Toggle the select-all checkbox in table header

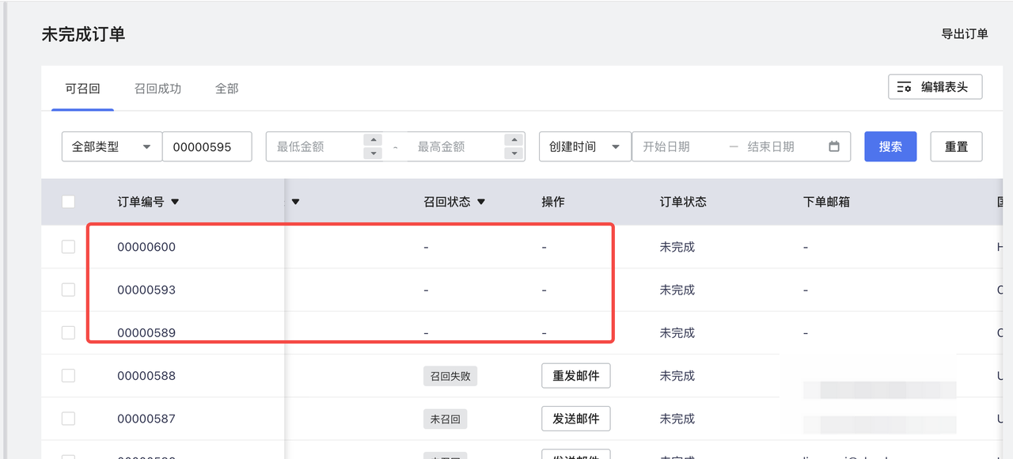click(68, 202)
